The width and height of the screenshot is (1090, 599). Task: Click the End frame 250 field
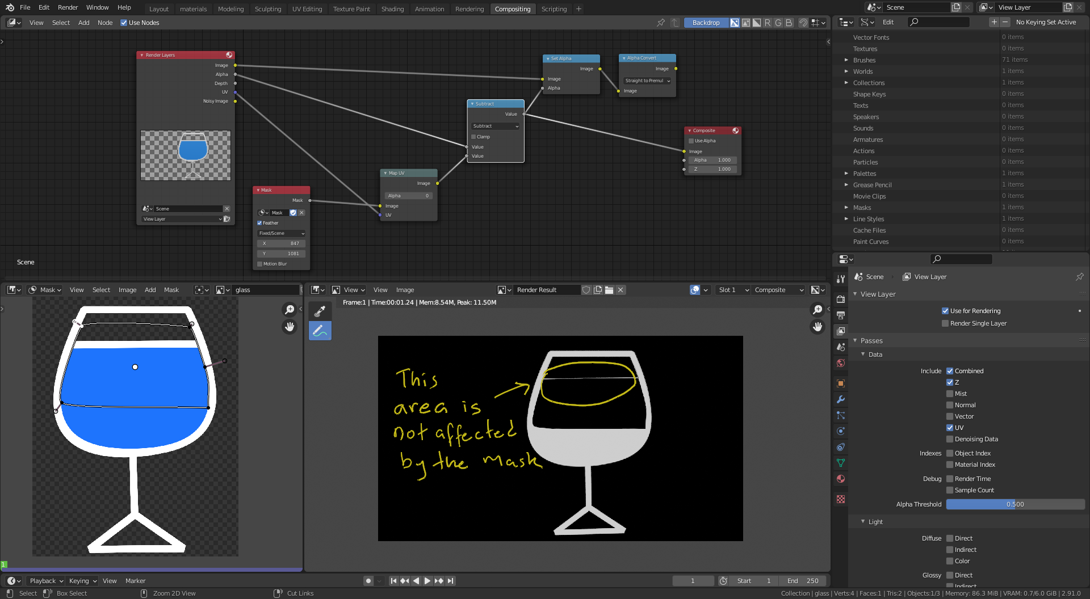click(803, 581)
